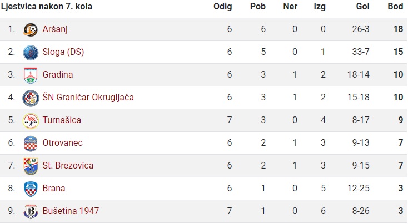
Task: Open the Gradina team link
Action: click(58, 74)
